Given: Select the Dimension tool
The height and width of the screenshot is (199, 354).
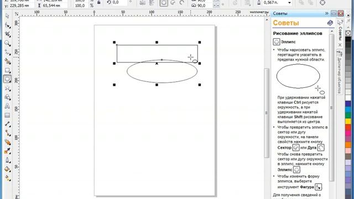Looking at the screenshot, I should 7,124.
